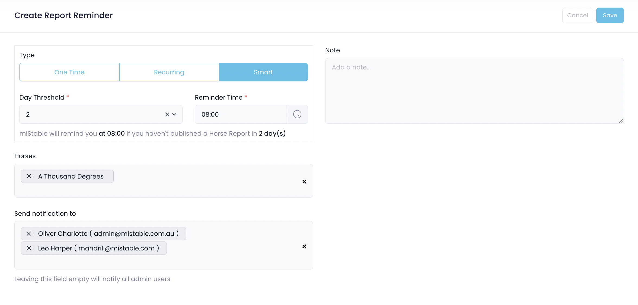Remove the A Thousand Degrees horse tag
This screenshot has height=305, width=638.
click(29, 176)
